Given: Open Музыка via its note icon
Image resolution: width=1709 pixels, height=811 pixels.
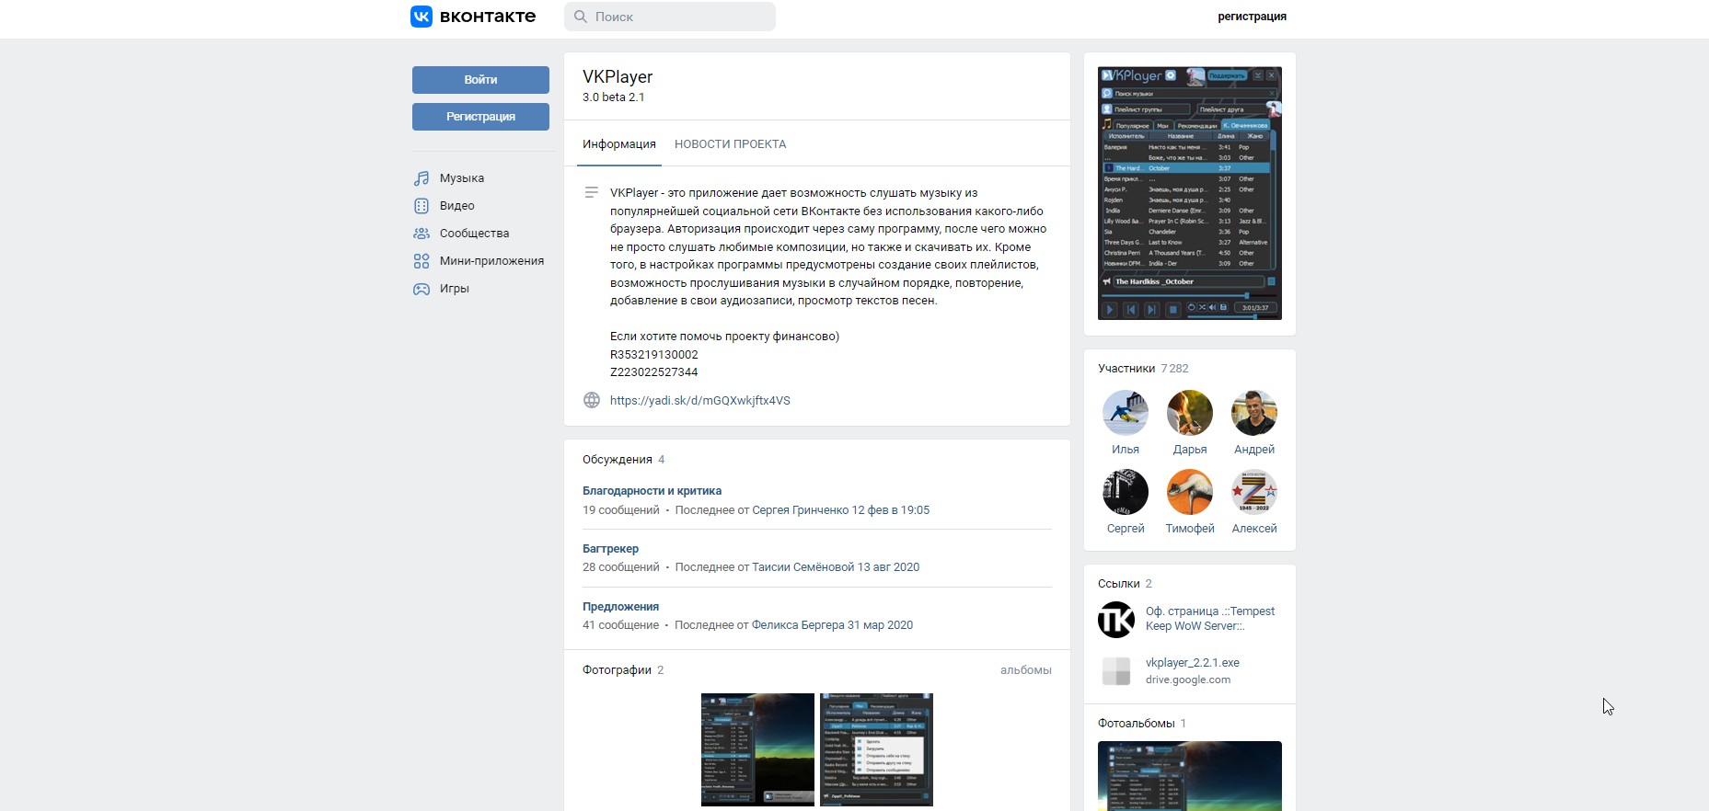Looking at the screenshot, I should [421, 178].
